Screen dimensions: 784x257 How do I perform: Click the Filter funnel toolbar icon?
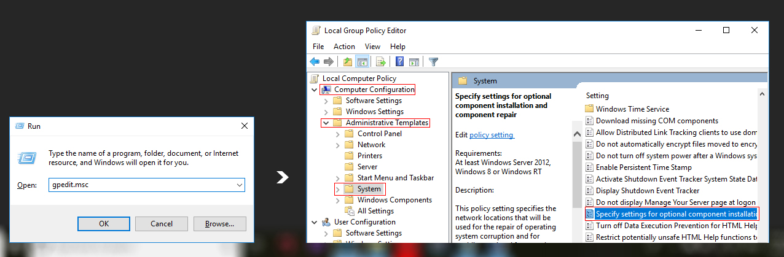(x=434, y=61)
